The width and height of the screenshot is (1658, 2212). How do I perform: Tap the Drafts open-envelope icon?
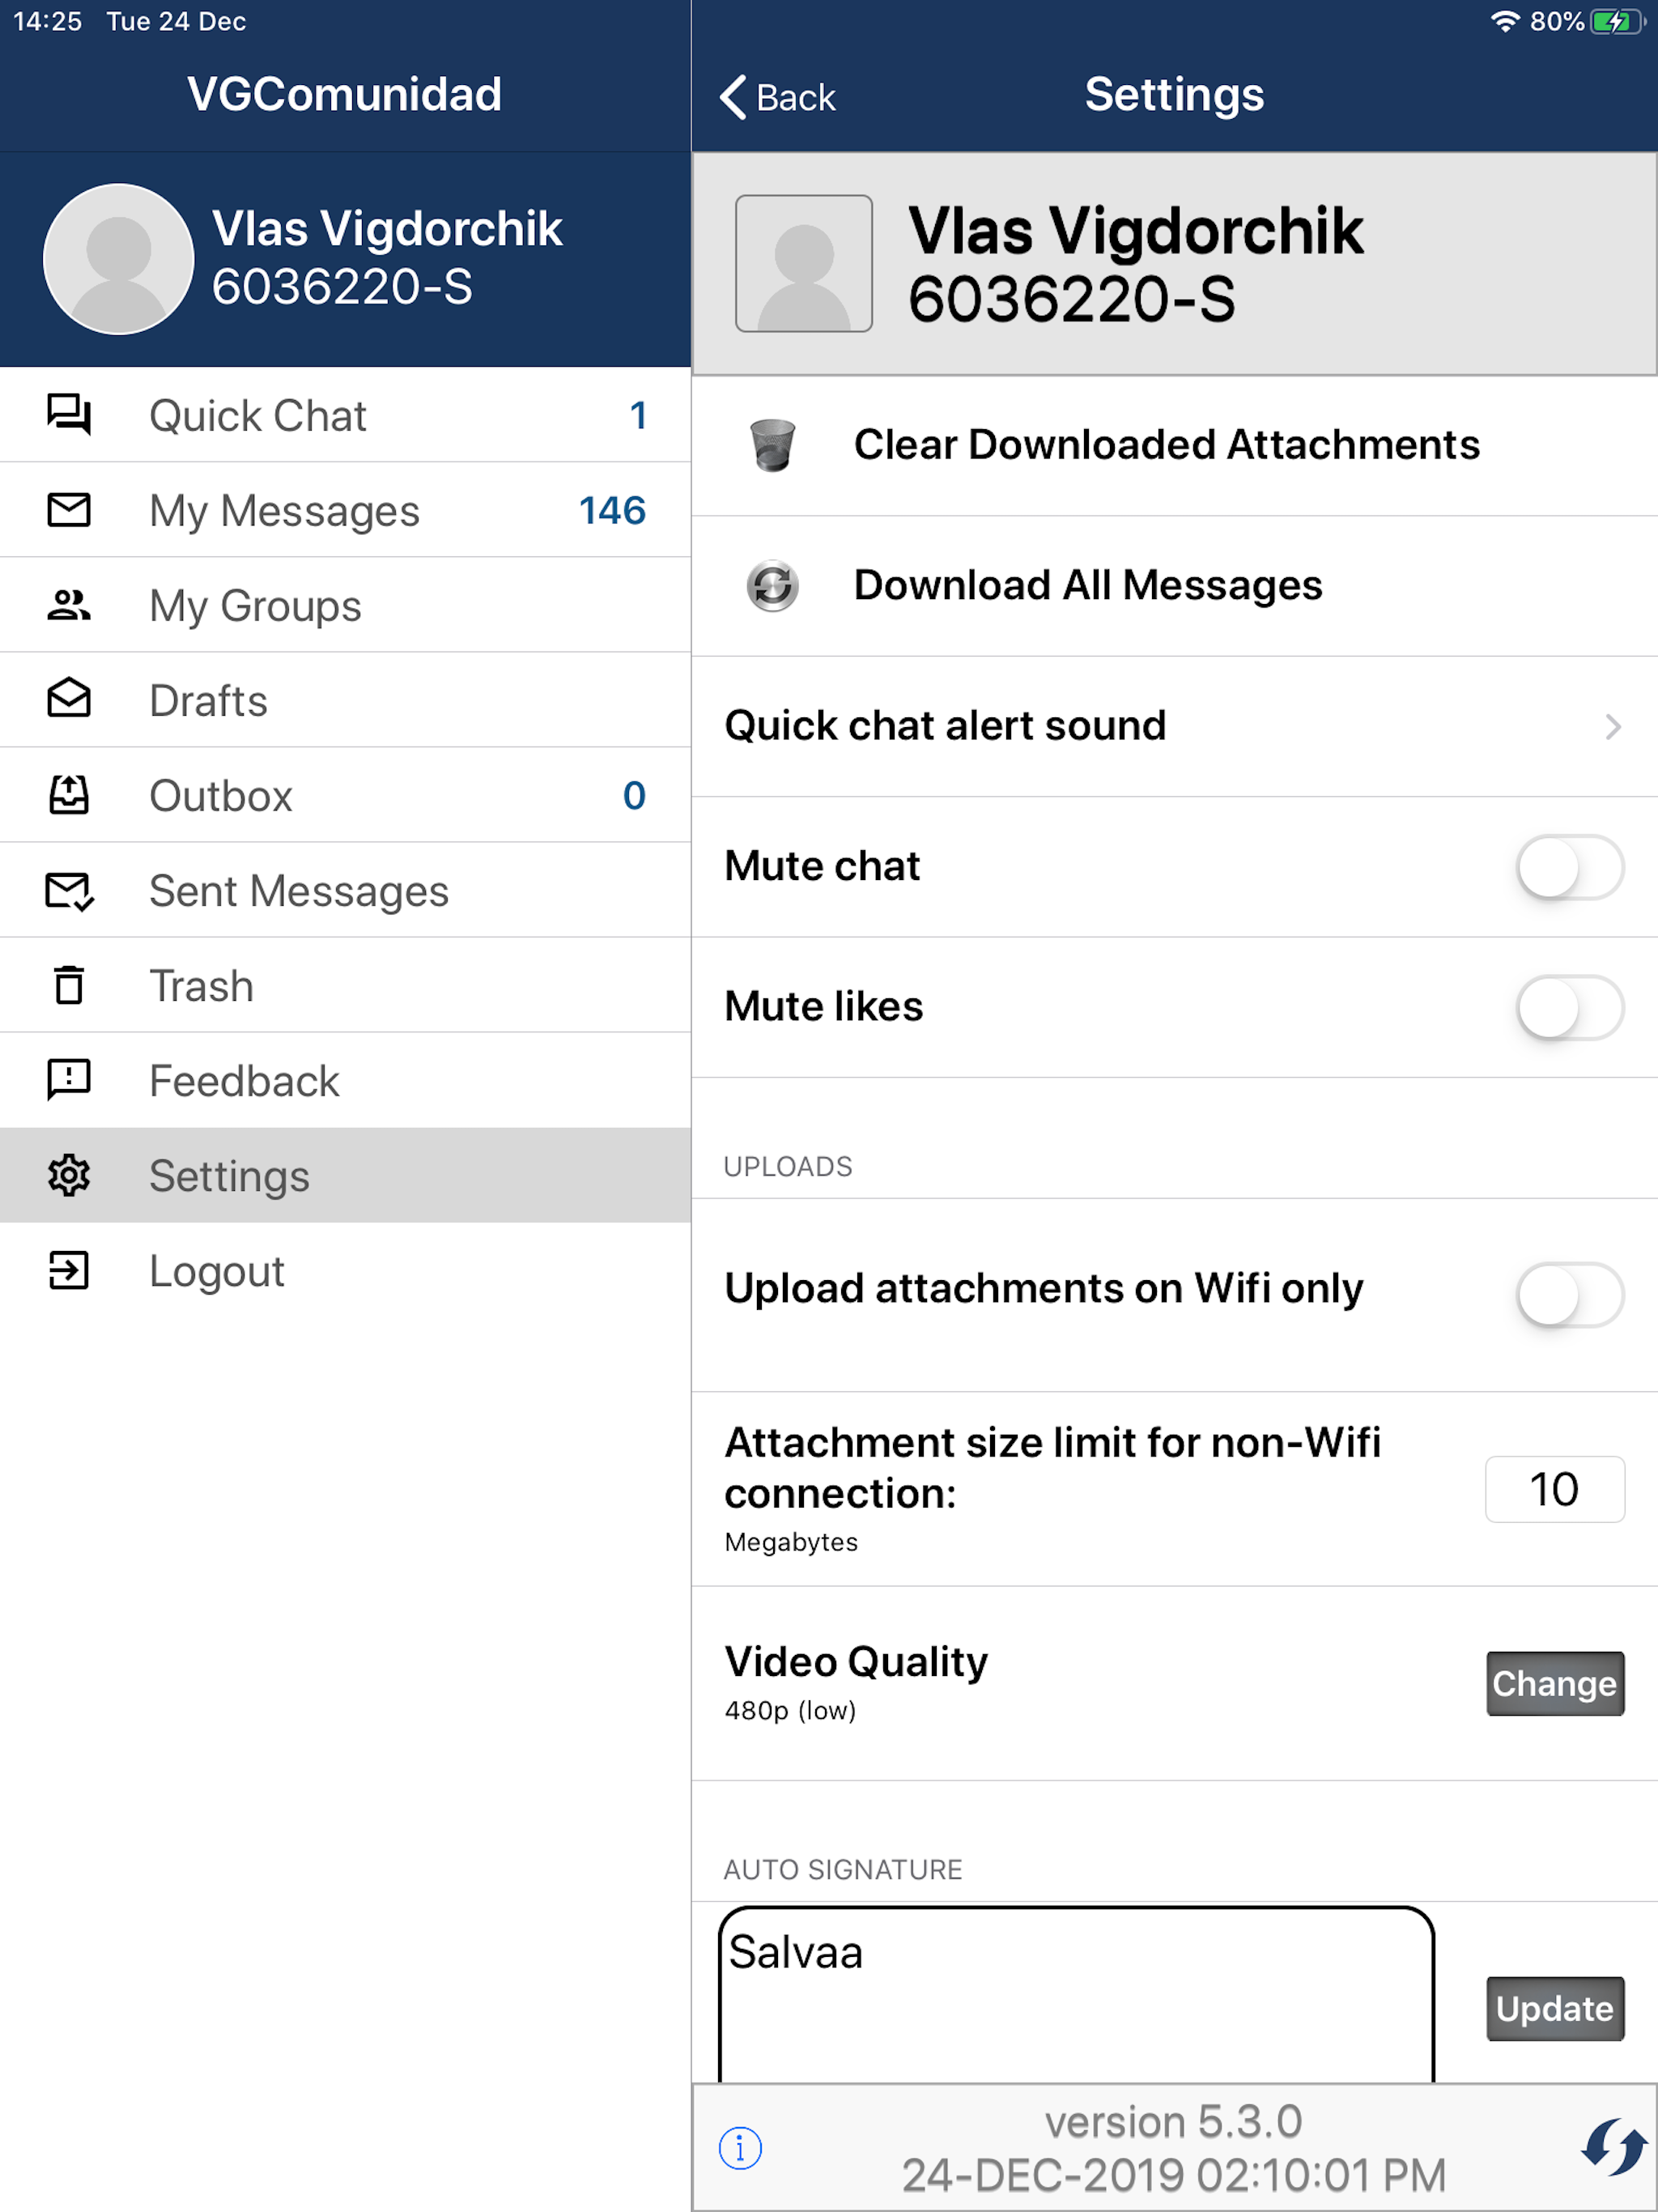click(x=69, y=699)
